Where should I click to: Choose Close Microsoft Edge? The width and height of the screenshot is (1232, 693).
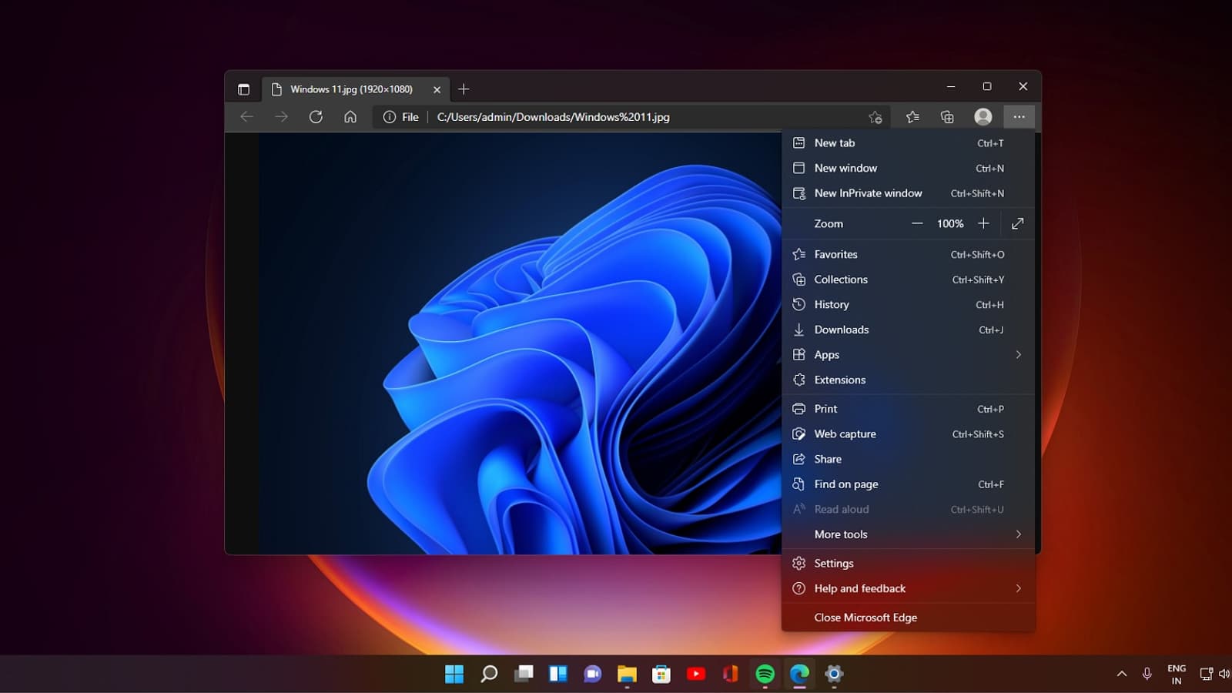909,618
